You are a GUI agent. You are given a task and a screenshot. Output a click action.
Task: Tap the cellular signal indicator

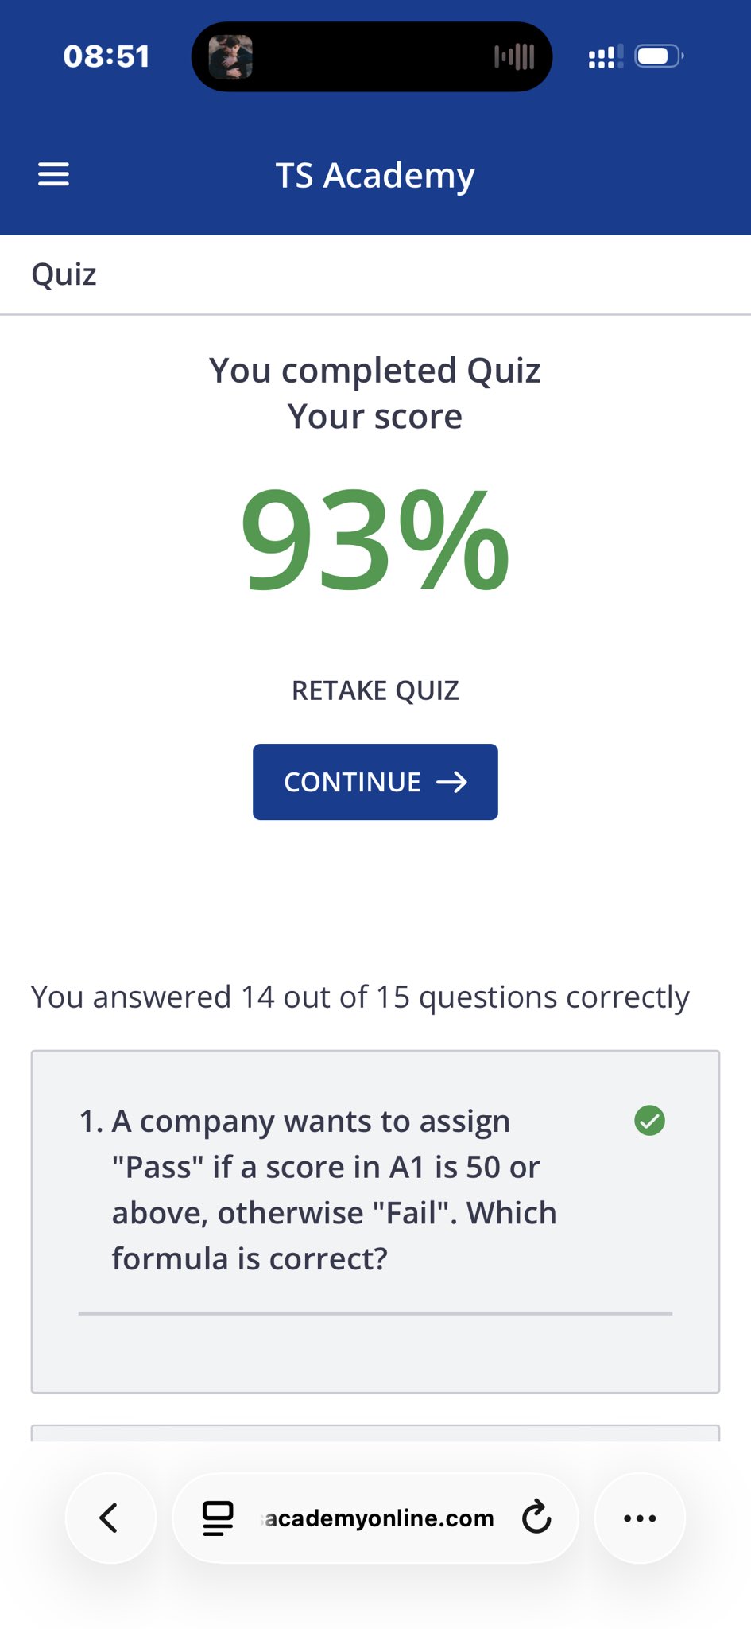[x=605, y=56]
